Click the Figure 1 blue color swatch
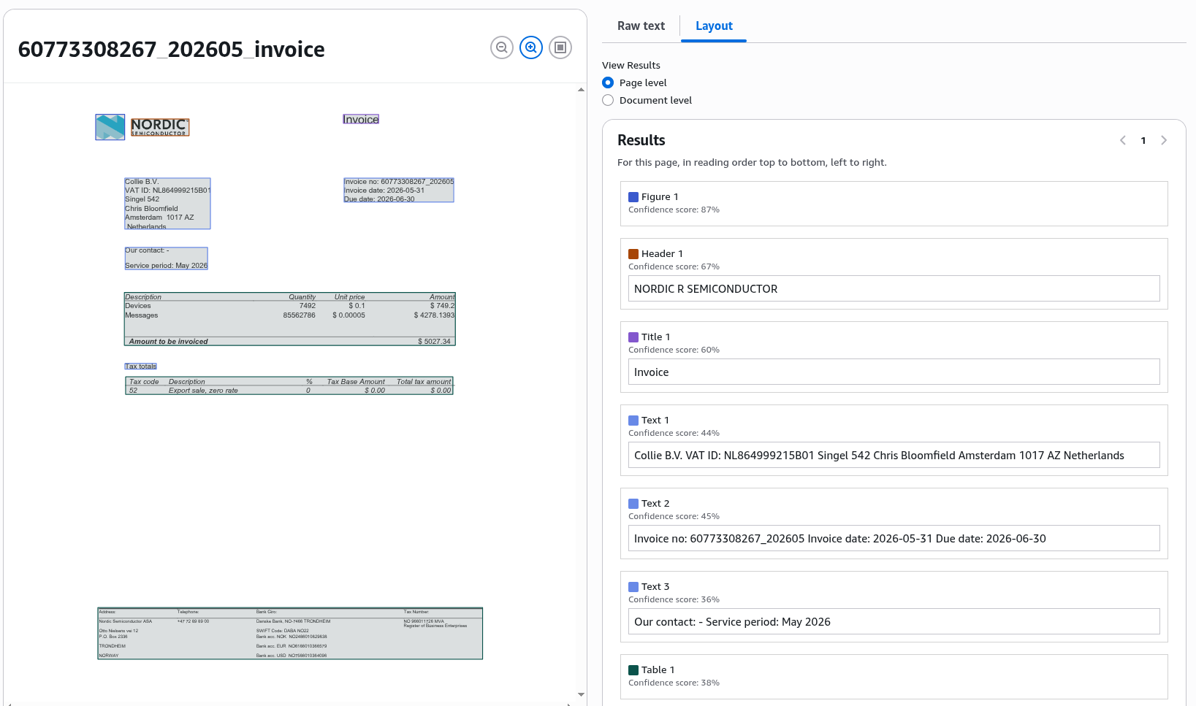This screenshot has height=706, width=1196. click(x=633, y=197)
